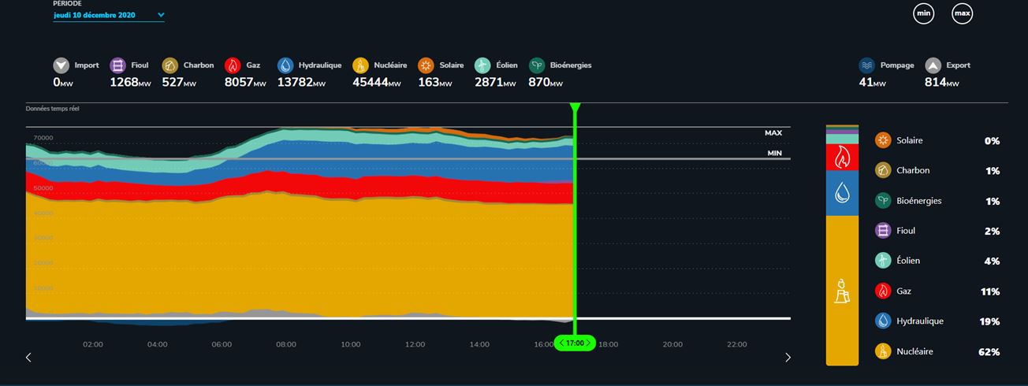Screen dimensions: 1028x386
Task: Open the date period dropdown arrow
Action: coord(161,15)
